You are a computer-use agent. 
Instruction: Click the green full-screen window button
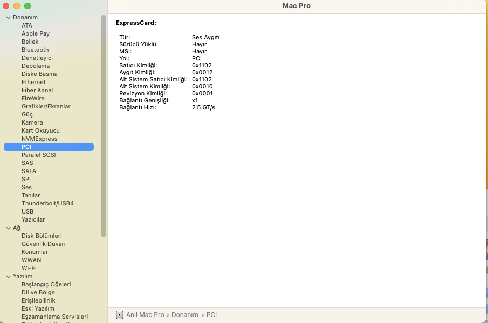(x=28, y=6)
